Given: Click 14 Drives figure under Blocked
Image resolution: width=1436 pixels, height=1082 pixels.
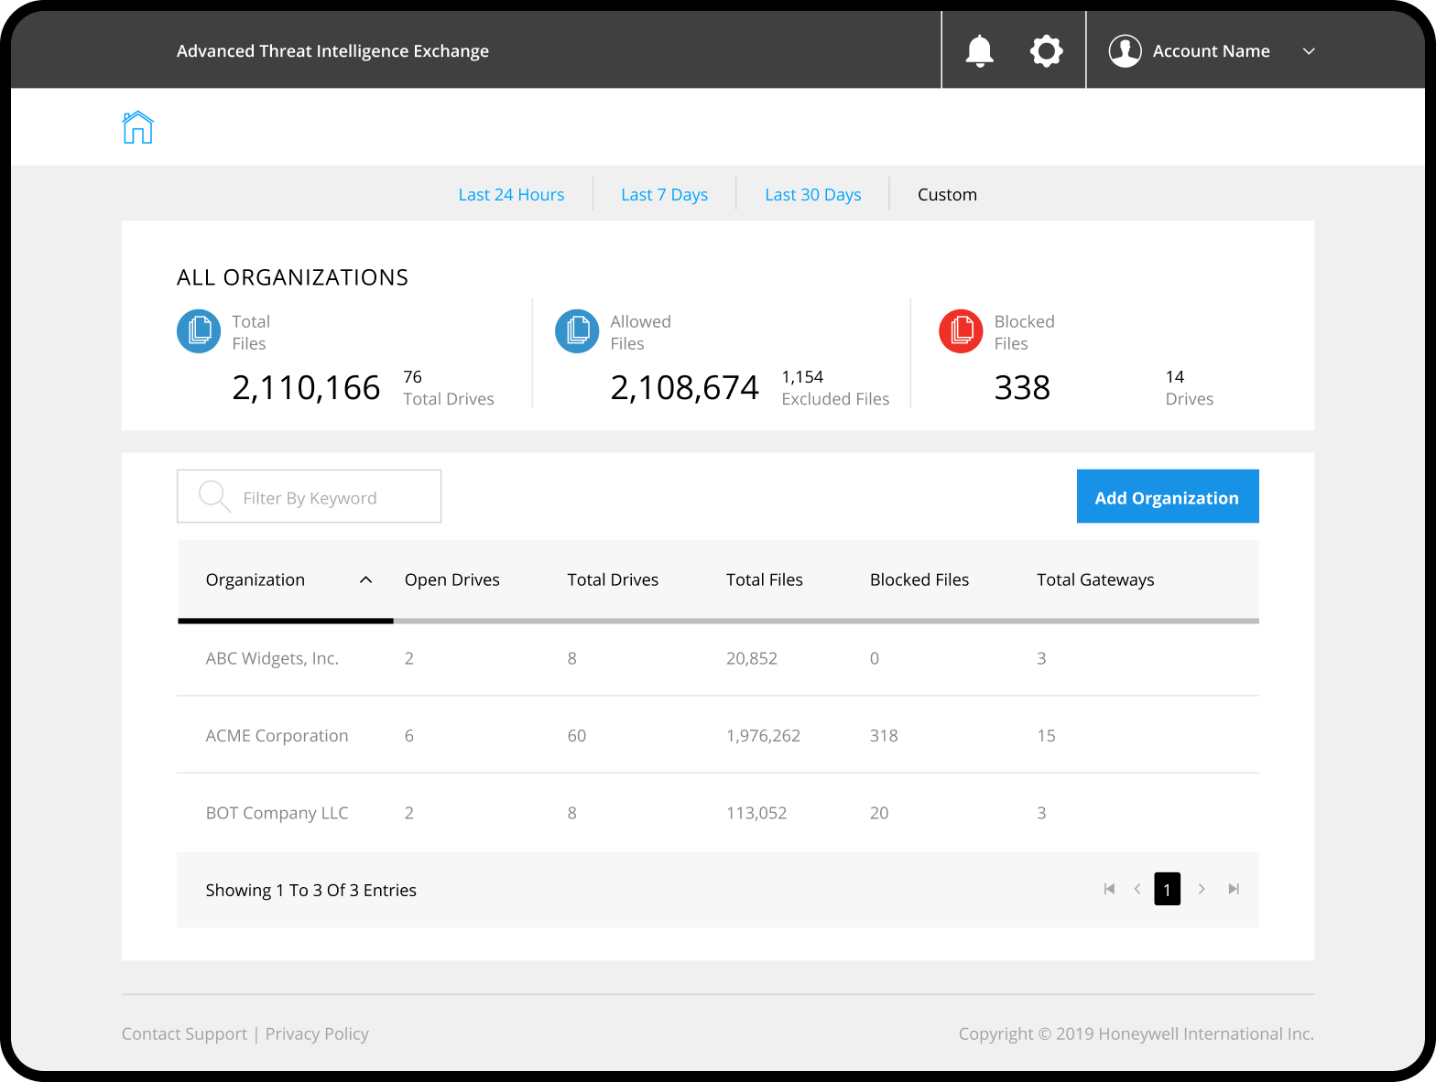Looking at the screenshot, I should [x=1189, y=388].
